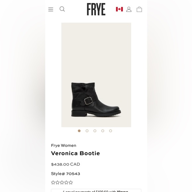
Task: Change country with the Canada flag icon
Action: point(120,9)
